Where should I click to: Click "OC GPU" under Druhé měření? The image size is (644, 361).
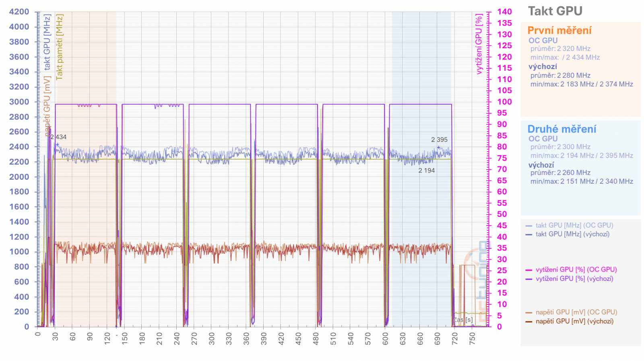coord(543,139)
